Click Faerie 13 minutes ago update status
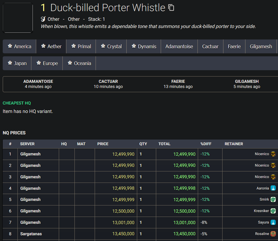This screenshot has width=278, height=241. coord(178,84)
